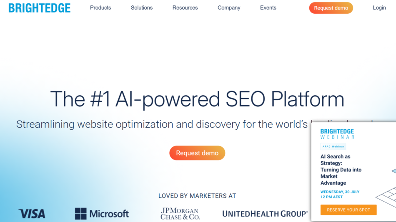Open the Products dropdown menu
This screenshot has height=222, width=396.
(100, 8)
